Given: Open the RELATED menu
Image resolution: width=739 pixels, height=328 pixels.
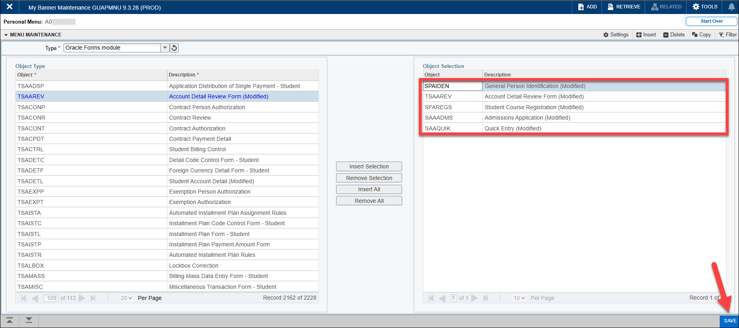Looking at the screenshot, I should click(666, 7).
